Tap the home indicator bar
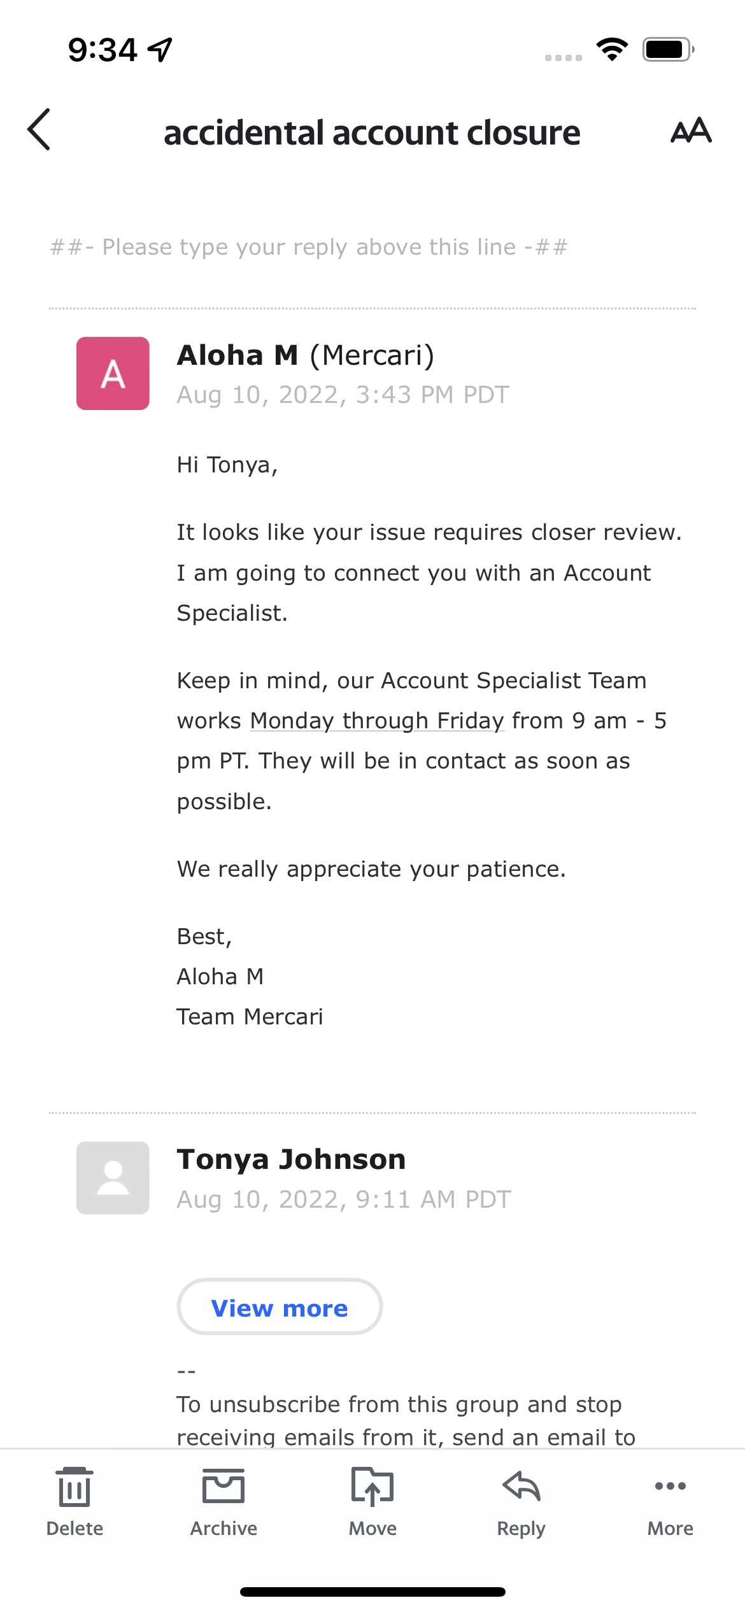 pos(372,1592)
